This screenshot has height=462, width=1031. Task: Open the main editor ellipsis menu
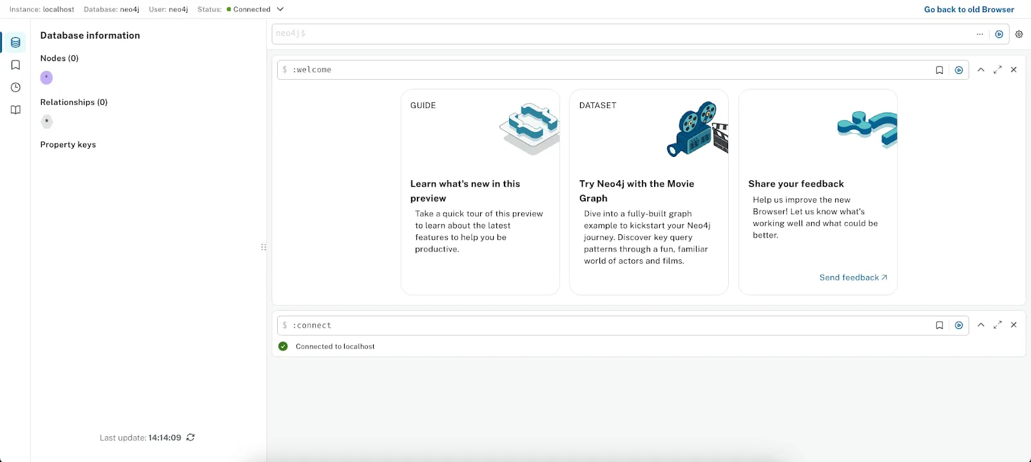click(x=979, y=35)
